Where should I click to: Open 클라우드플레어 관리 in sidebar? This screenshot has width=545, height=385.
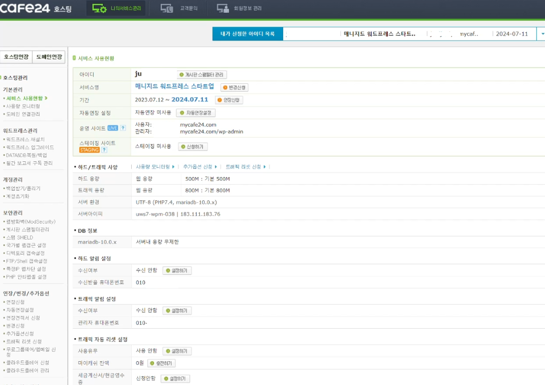tap(28, 370)
